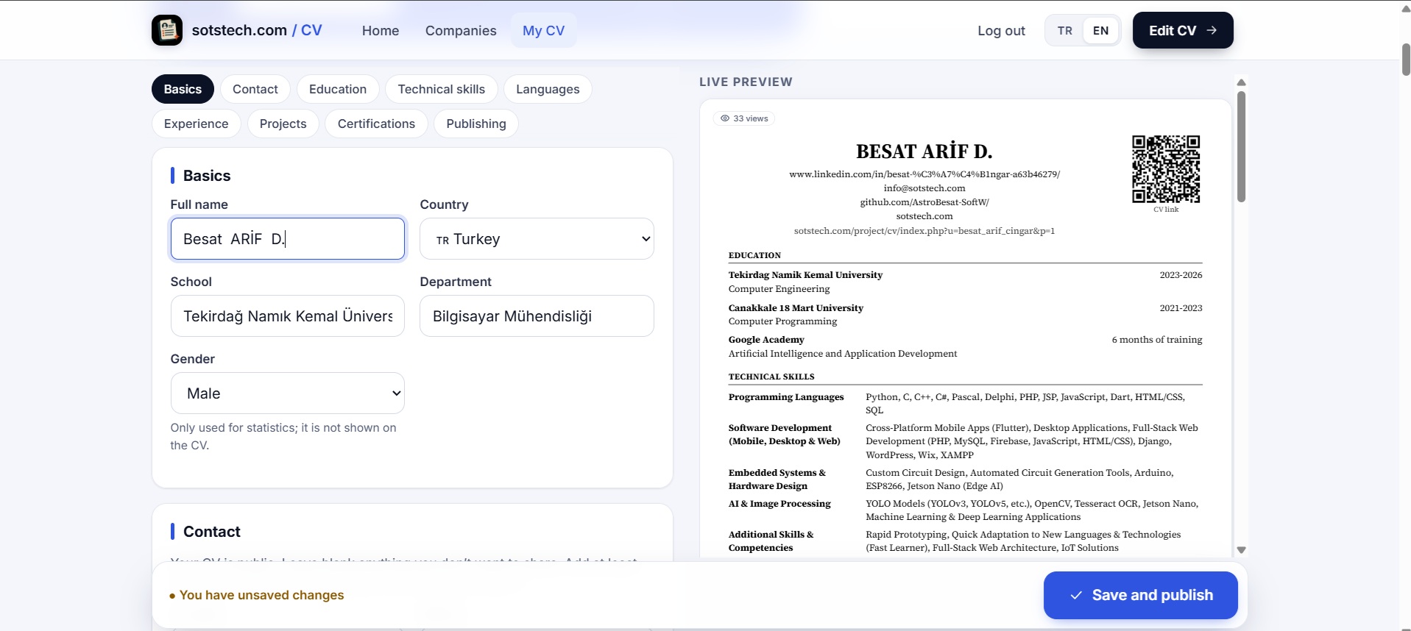Jump to the Experience section tab
Viewport: 1411px width, 631px height.
click(197, 124)
